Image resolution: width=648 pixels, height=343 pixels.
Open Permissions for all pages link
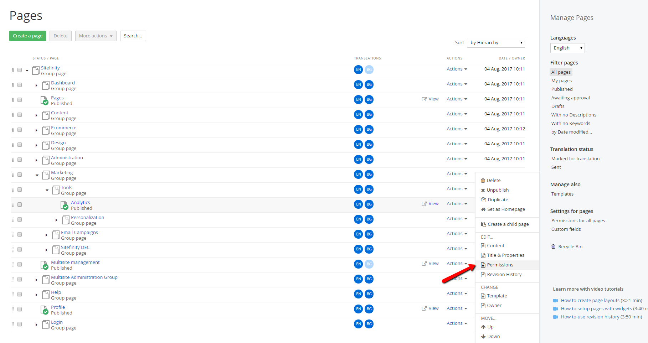coord(578,221)
